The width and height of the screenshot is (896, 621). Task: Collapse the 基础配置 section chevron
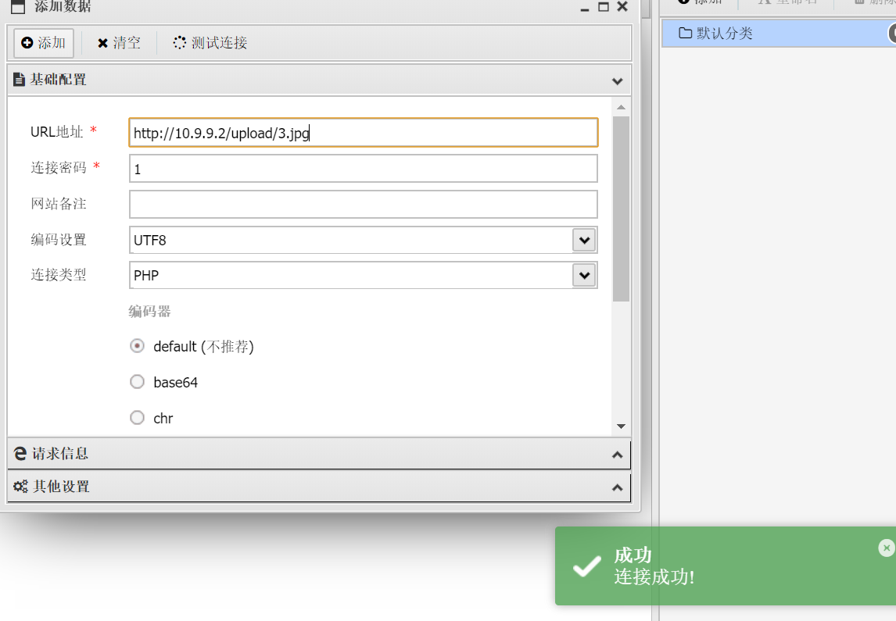tap(617, 81)
